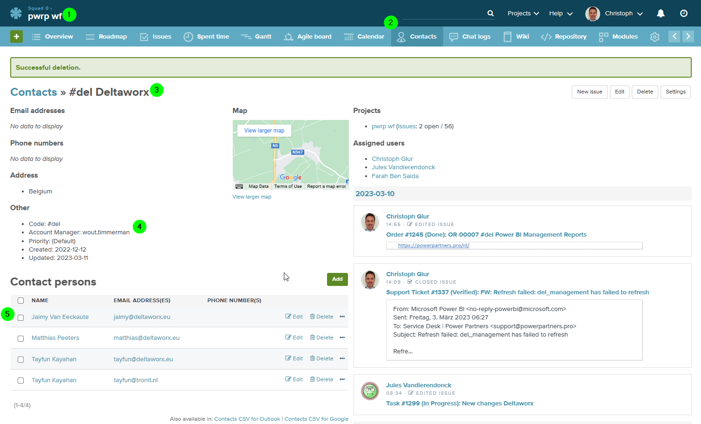Add a new contact person

point(337,279)
